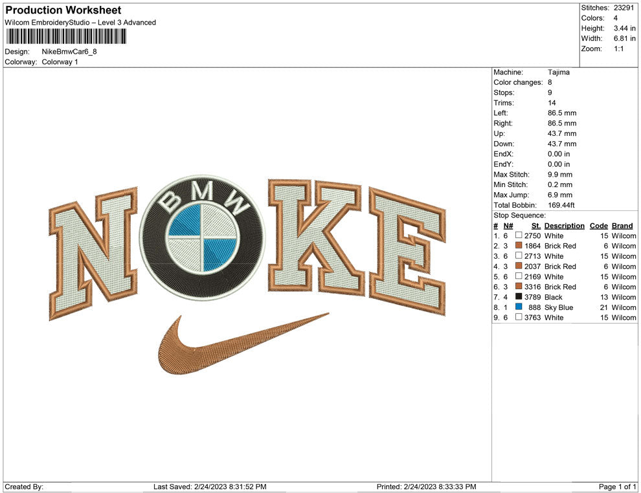Pick the Black swatch for thread 3789
This screenshot has width=641, height=493.
coord(519,296)
